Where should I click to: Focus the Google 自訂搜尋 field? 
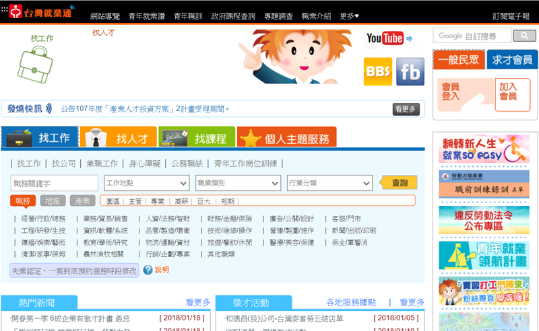pos(472,36)
